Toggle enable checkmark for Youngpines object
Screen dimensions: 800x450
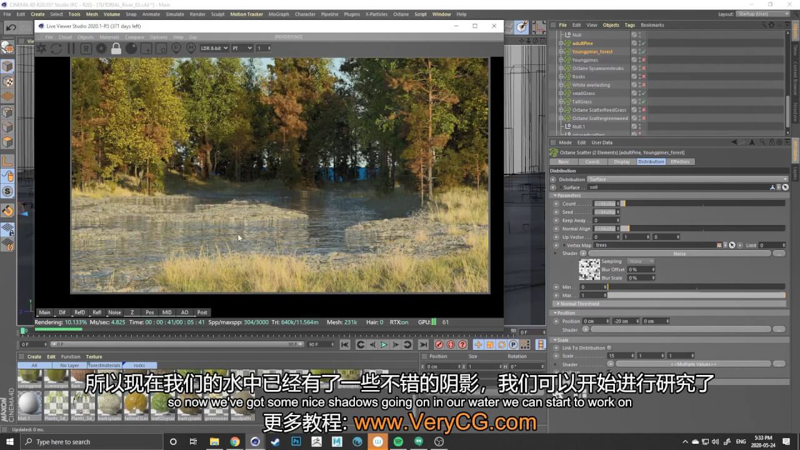pos(643,60)
